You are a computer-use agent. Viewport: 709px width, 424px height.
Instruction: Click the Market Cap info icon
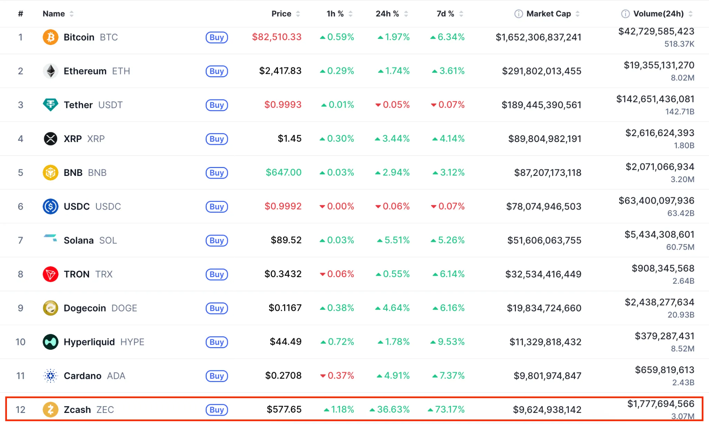pos(518,14)
